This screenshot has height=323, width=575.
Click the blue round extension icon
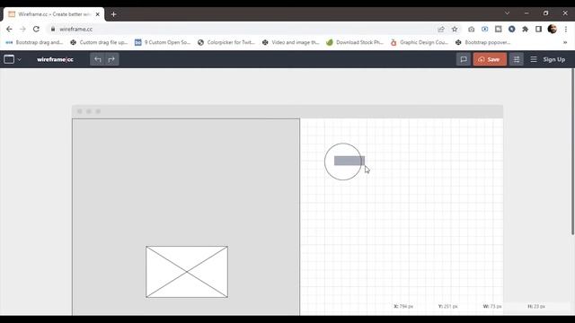click(x=511, y=29)
